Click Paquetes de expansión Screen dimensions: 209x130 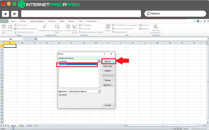122,29
